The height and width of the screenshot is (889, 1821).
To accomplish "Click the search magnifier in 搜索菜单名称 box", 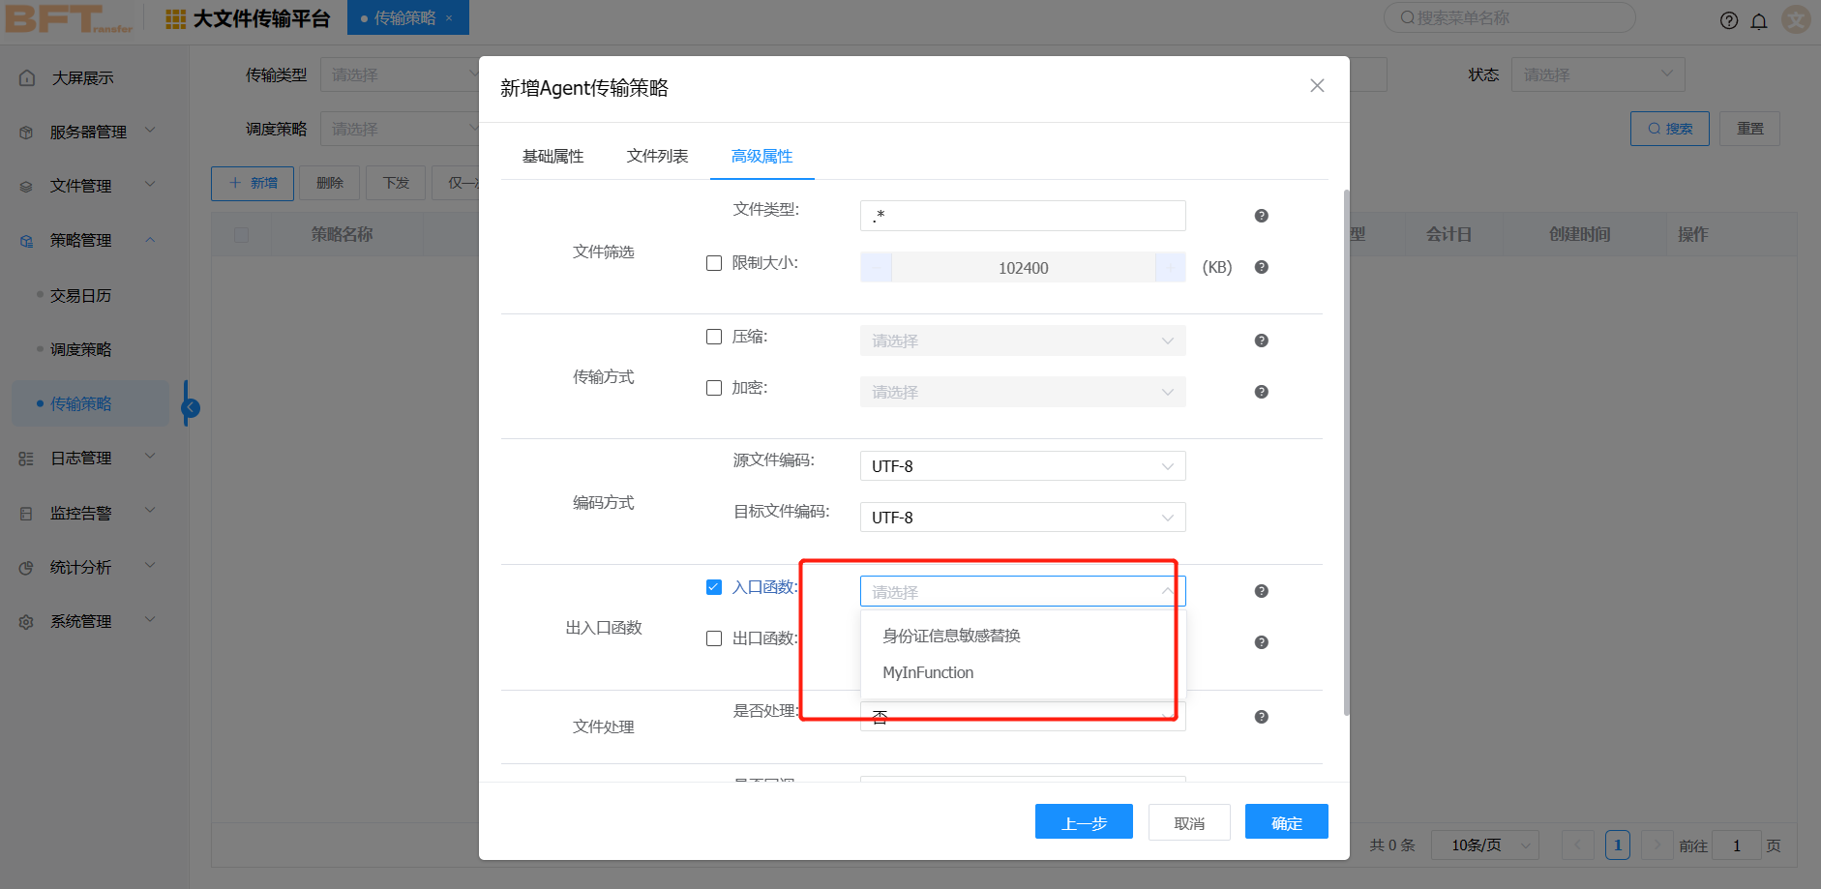I will pyautogui.click(x=1407, y=17).
